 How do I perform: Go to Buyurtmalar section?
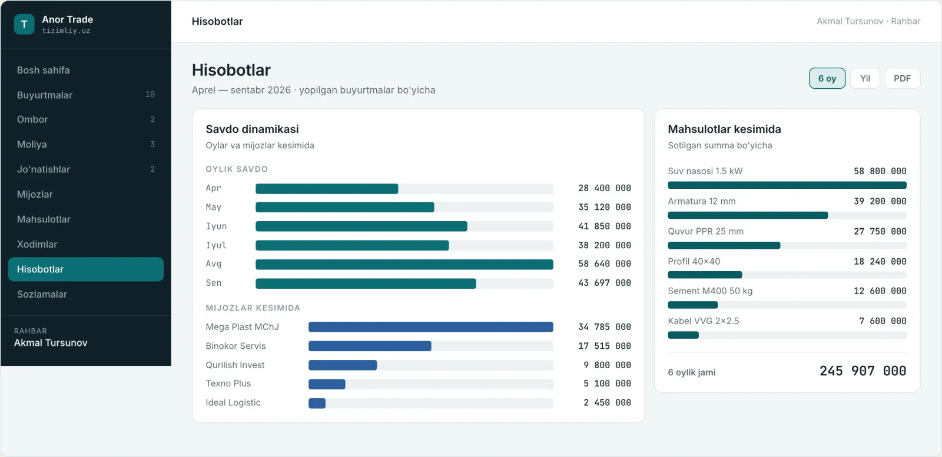86,95
